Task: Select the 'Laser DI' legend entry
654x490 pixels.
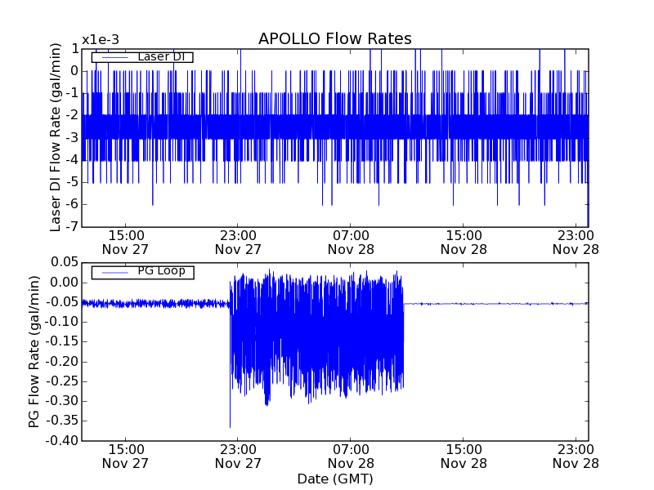Action: pyautogui.click(x=142, y=56)
